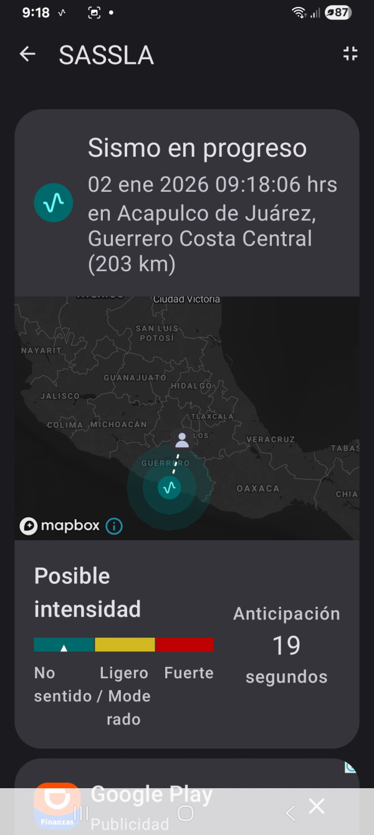The width and height of the screenshot is (374, 835).
Task: Tap the Oaxaca label on the map
Action: point(257,488)
